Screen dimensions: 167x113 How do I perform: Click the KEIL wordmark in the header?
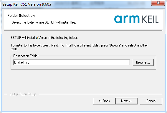tap(150, 19)
